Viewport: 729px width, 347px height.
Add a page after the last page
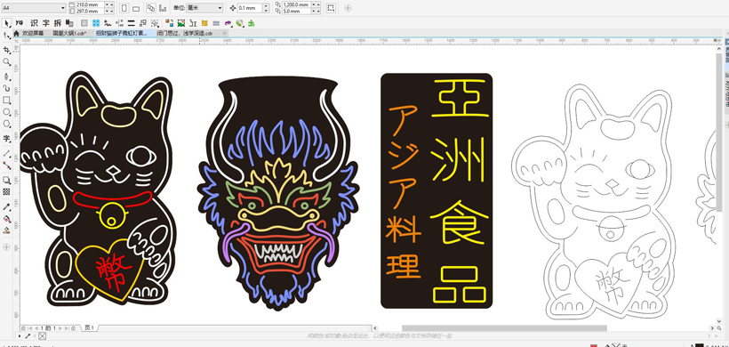pyautogui.click(x=74, y=328)
